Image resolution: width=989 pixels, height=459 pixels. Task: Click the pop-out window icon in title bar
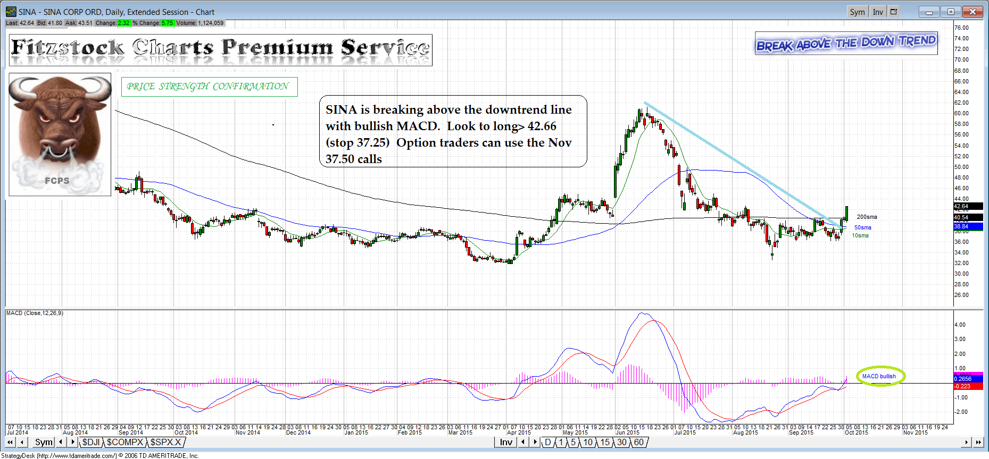(894, 12)
